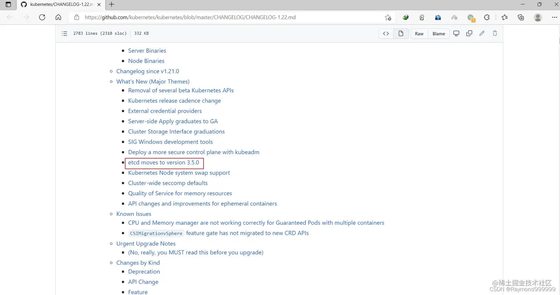Open the Feature link
This screenshot has width=560, height=295.
click(138, 292)
